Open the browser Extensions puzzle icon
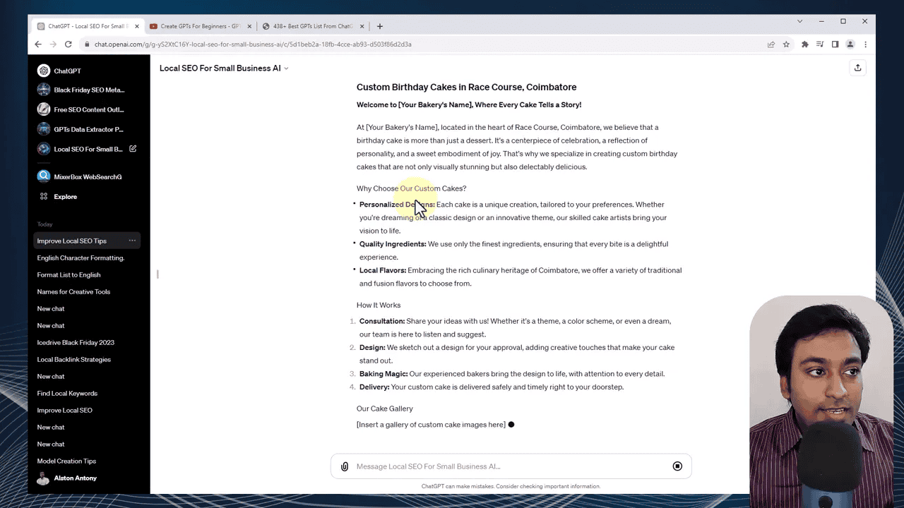The image size is (904, 508). tap(805, 44)
